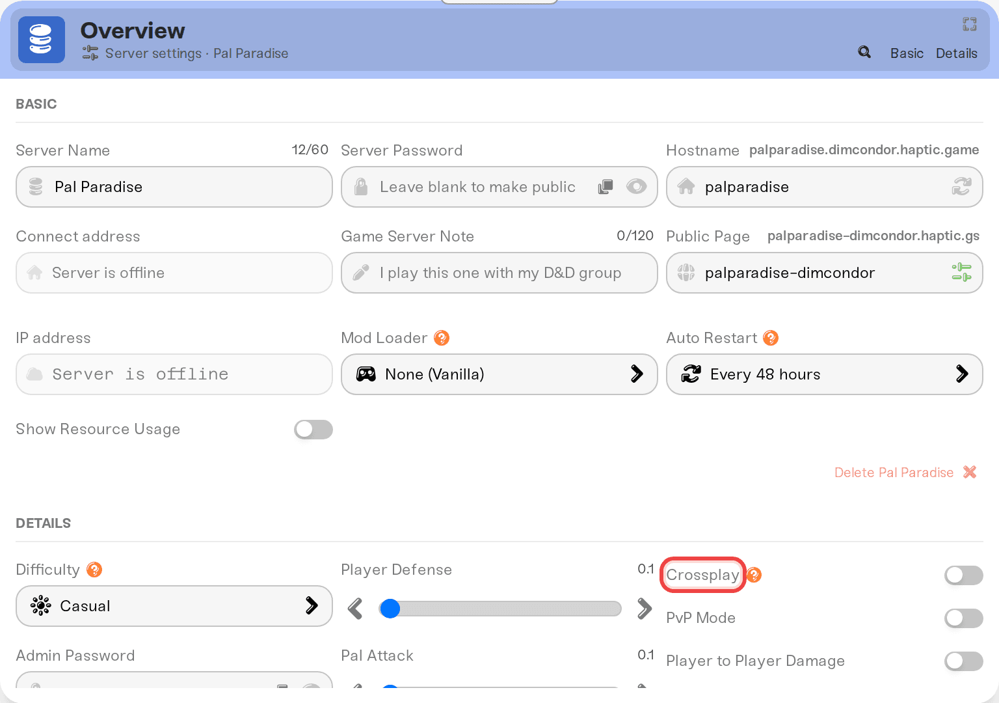Enable the Crossplay switch
The width and height of the screenshot is (999, 703).
[964, 575]
